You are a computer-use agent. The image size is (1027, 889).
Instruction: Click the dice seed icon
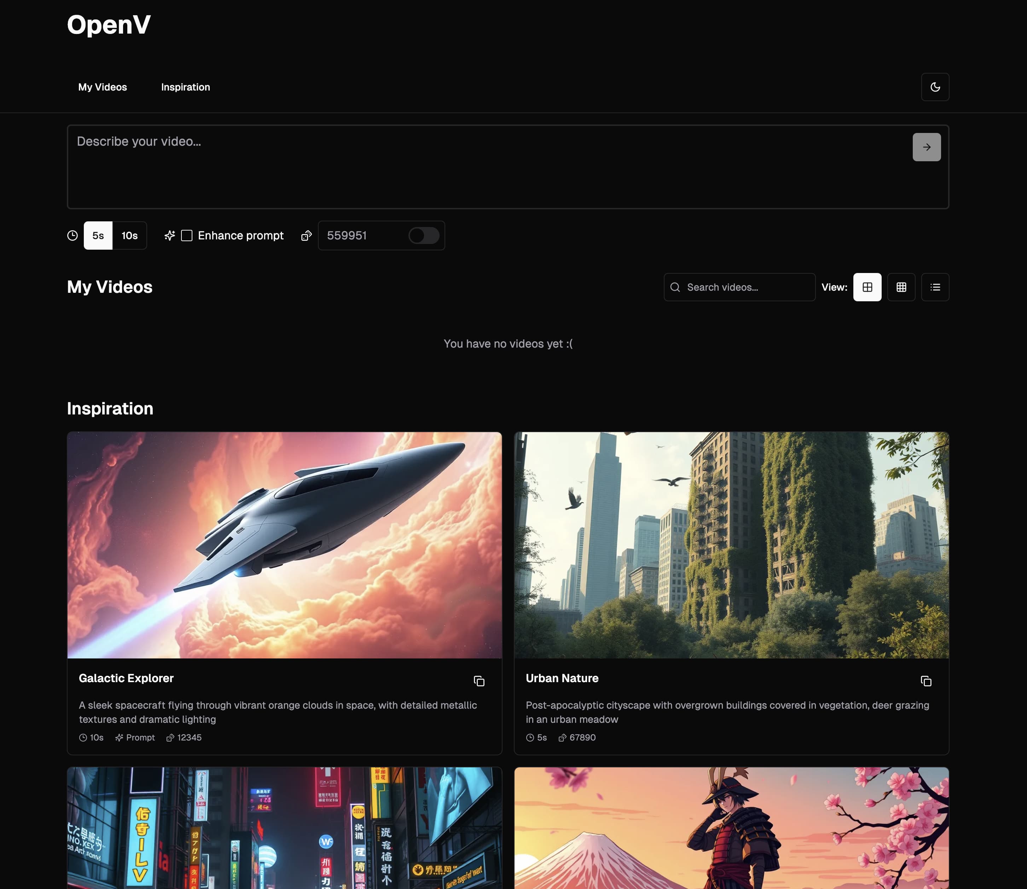tap(307, 236)
